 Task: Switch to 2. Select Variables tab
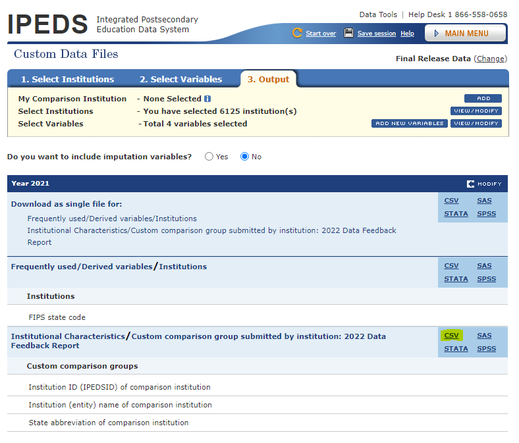(180, 80)
